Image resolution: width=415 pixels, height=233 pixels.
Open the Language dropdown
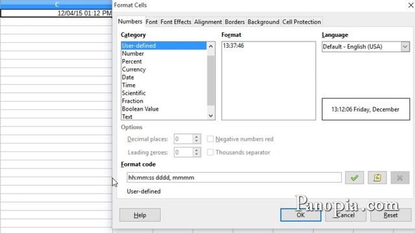pyautogui.click(x=405, y=47)
